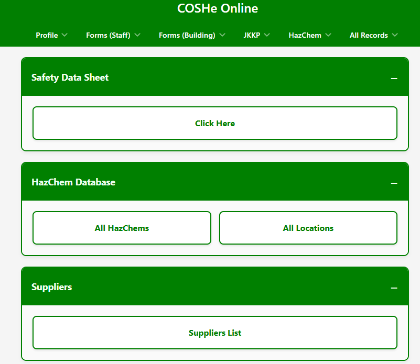Select the JKKP menu label
420x364 pixels.
pos(252,35)
